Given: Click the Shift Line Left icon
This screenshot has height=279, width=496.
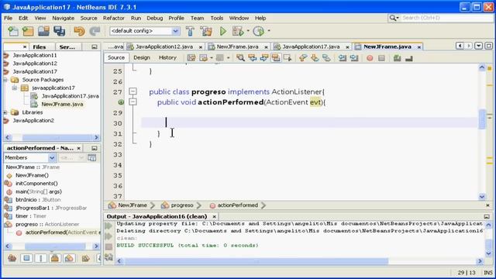Looking at the screenshot, I should pyautogui.click(x=343, y=58).
